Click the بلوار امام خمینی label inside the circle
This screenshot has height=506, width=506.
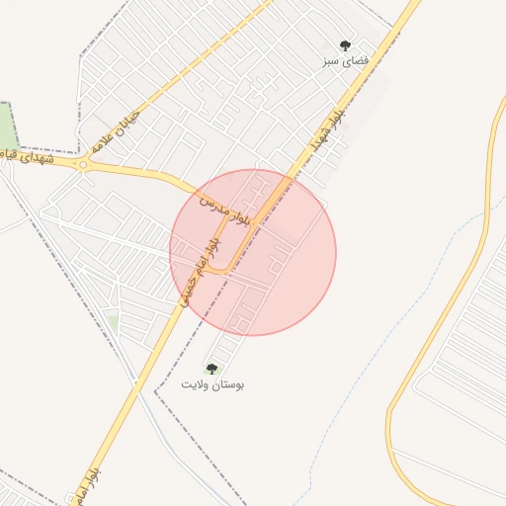(201, 273)
